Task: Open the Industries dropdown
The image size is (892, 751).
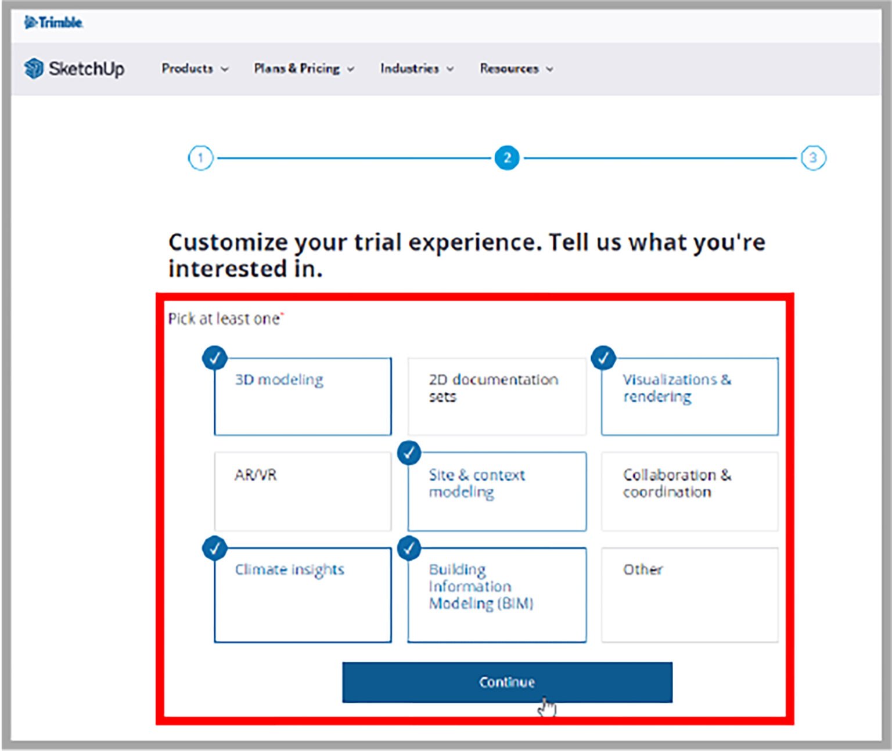Action: point(416,68)
